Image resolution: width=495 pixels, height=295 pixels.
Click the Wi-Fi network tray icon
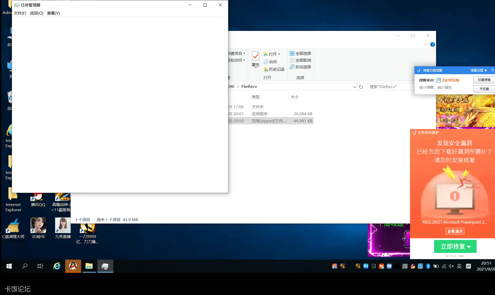point(444,266)
